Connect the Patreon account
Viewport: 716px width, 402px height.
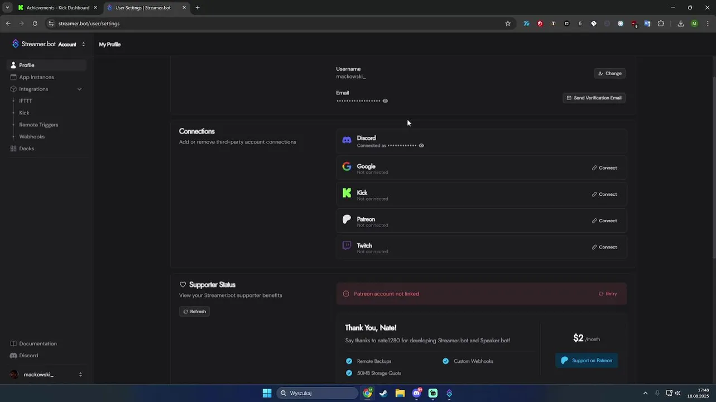[604, 221]
